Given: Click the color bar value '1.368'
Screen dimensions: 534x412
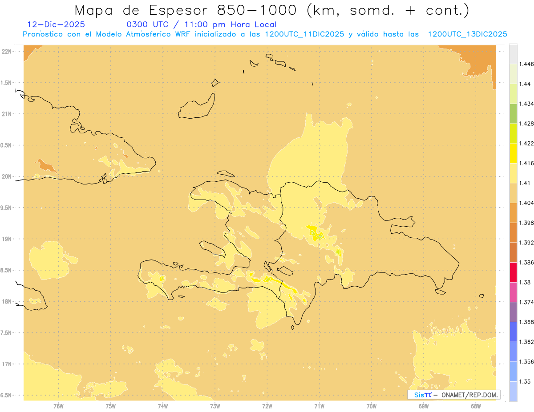Looking at the screenshot, I should coord(526,322).
